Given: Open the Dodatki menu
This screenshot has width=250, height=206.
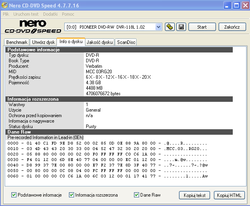Looking at the screenshot, I should pos(50,14).
